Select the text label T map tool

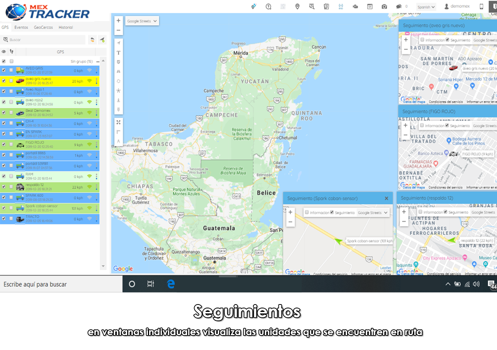[x=118, y=52]
